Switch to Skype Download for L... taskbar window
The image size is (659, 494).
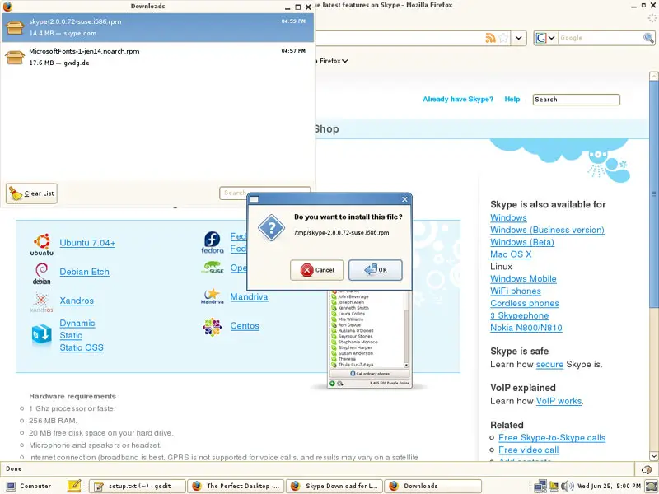334,486
